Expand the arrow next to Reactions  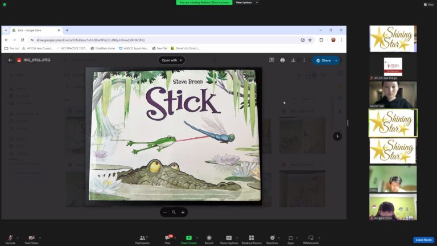tap(279, 238)
